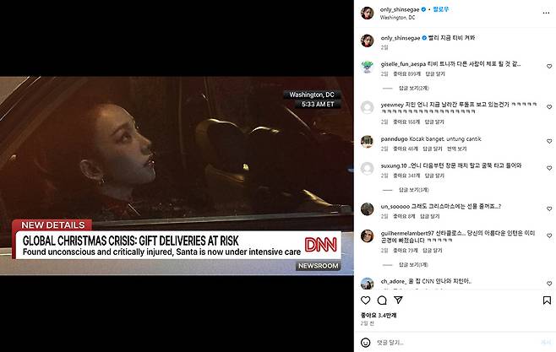Screen dimensions: 556x352
Task: Open the comment bubble icon
Action: 382,301
